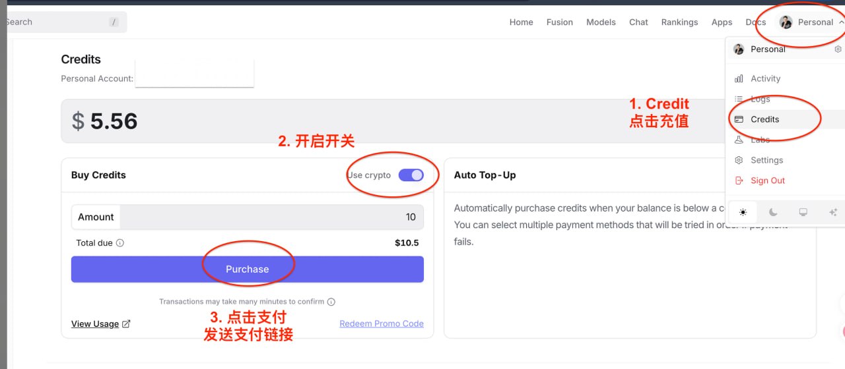Go to Rankings in the top nav
Screen dimensions: 845x369
click(x=679, y=22)
